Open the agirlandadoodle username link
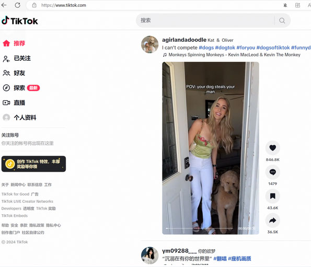The image size is (311, 267). point(185,40)
